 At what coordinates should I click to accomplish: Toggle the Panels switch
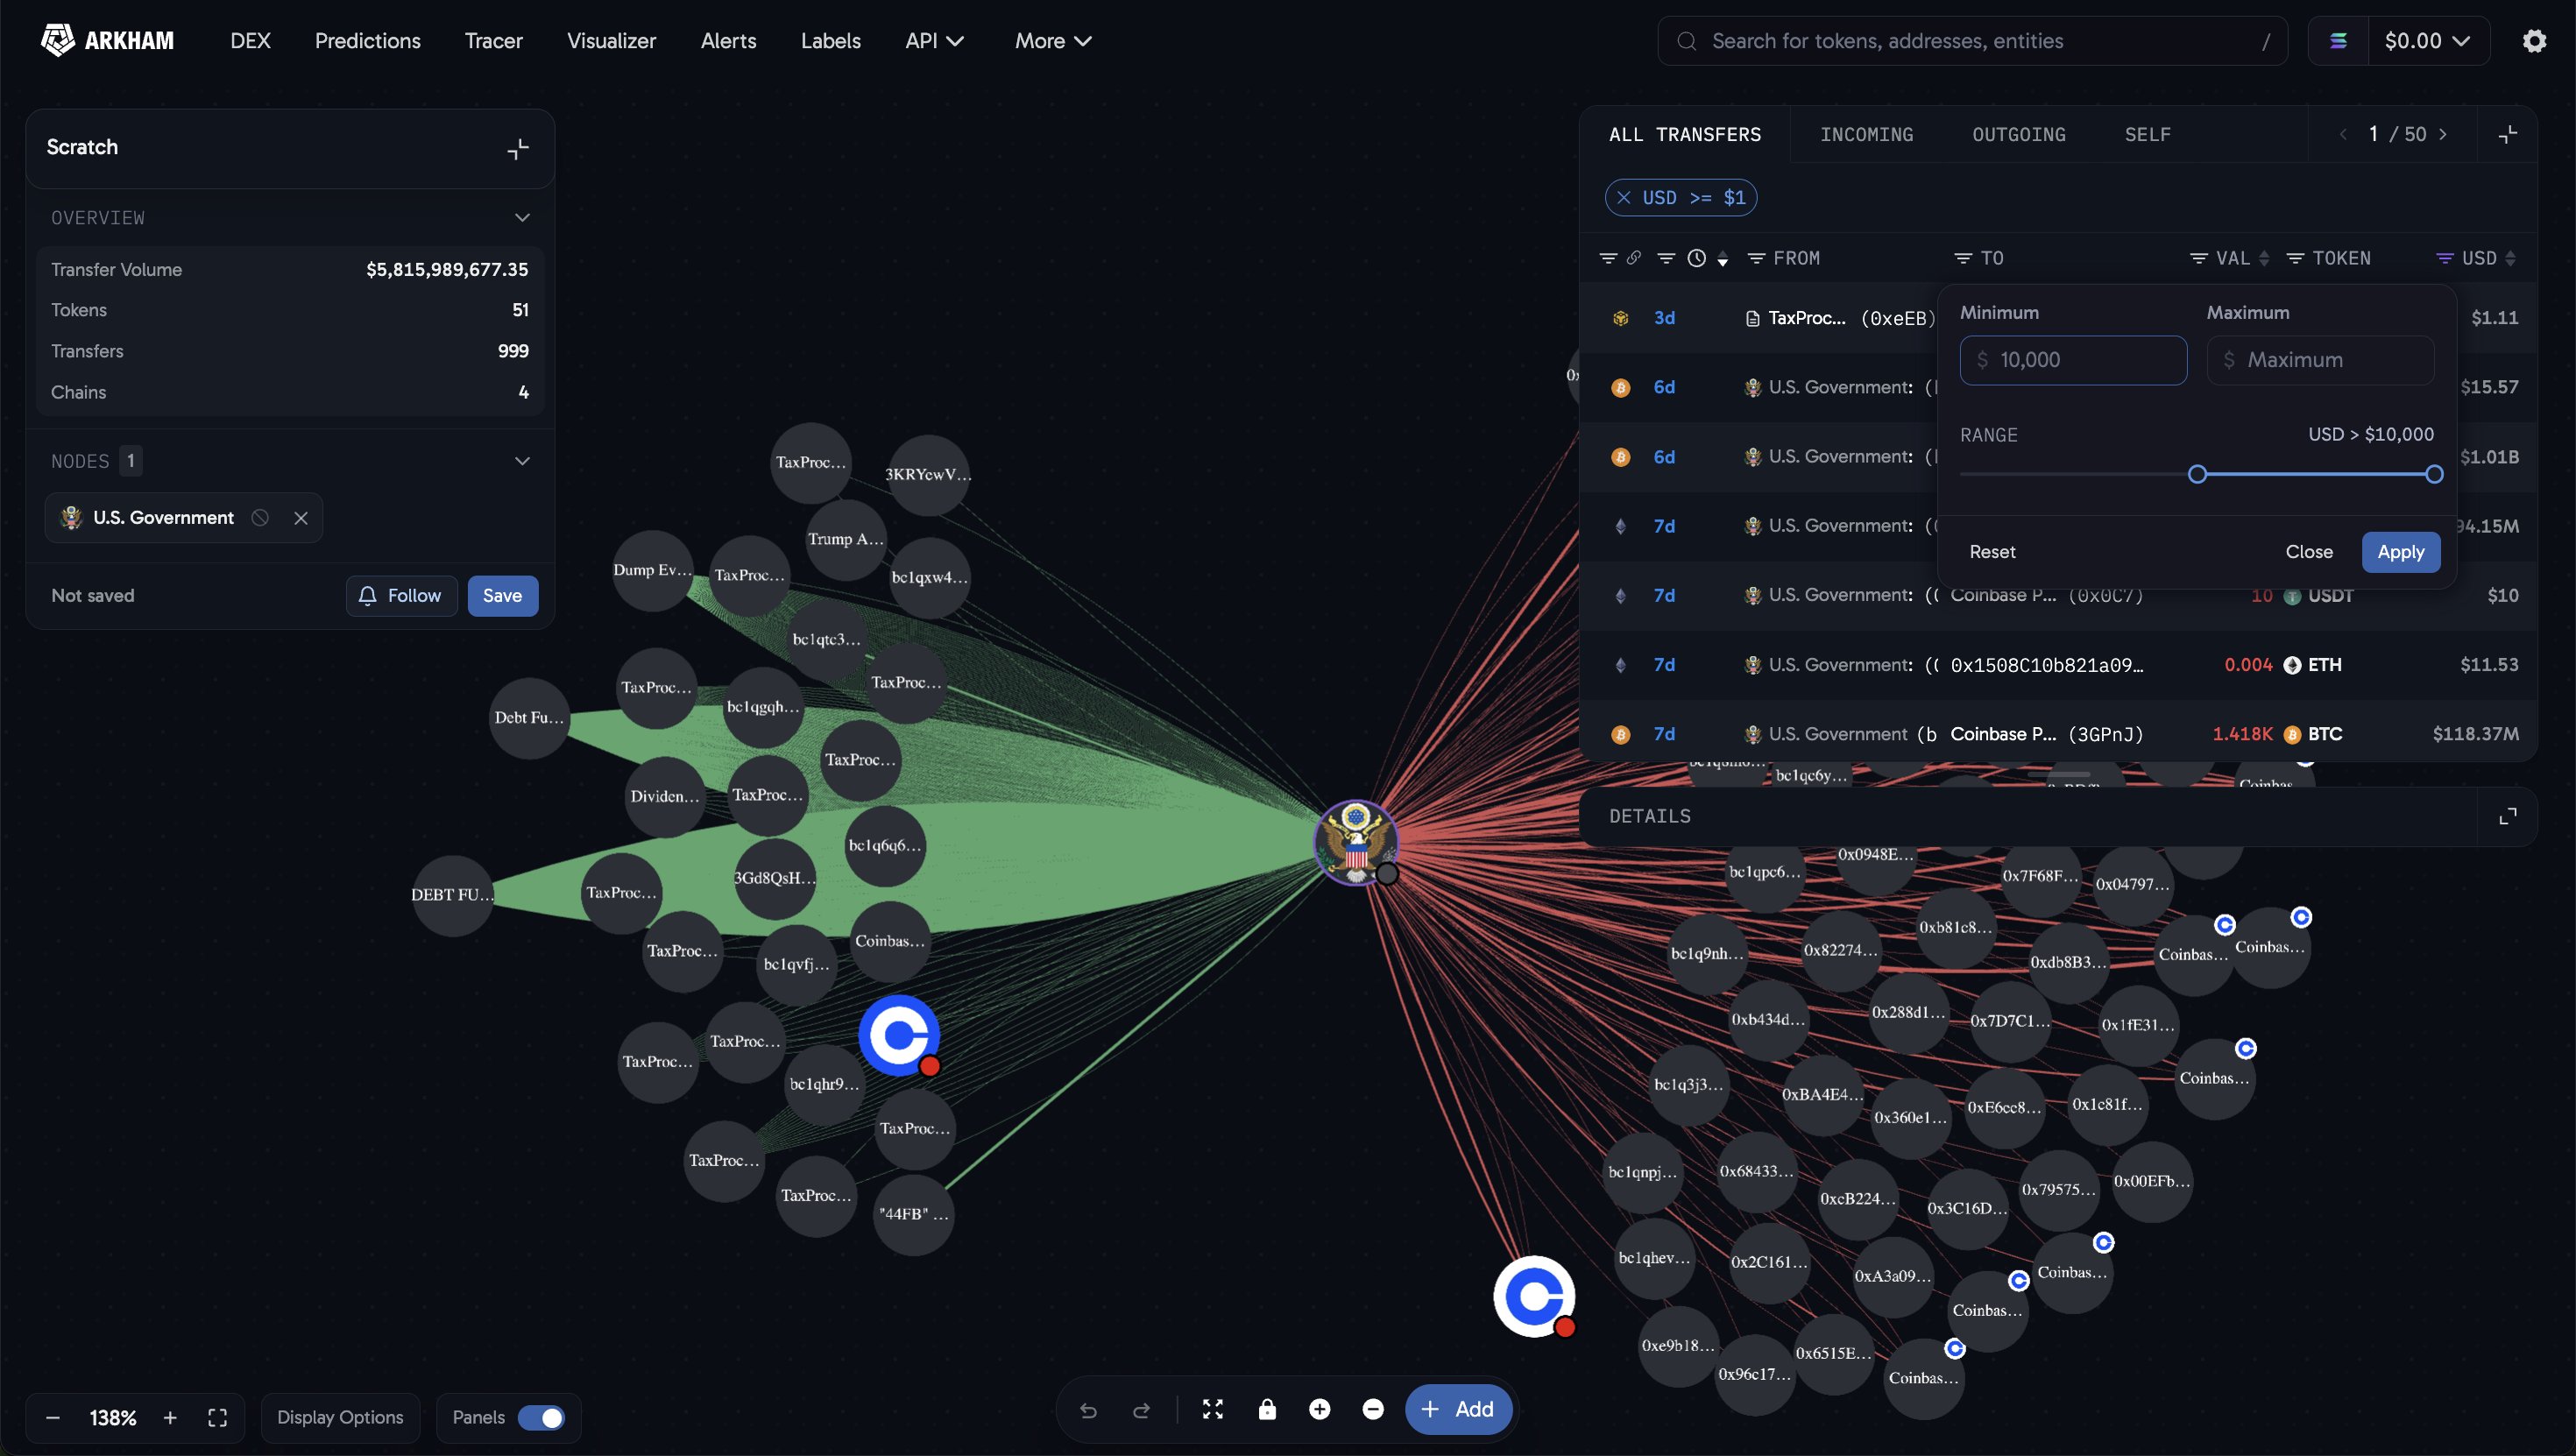[x=541, y=1418]
